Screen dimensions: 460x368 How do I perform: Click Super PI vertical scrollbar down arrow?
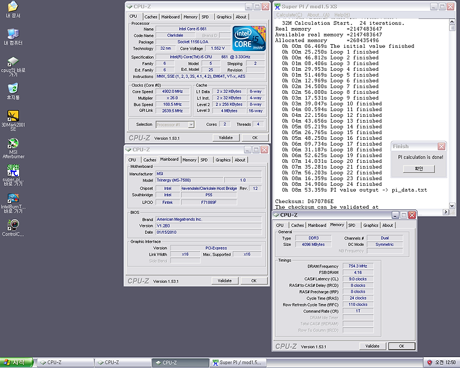pyautogui.click(x=452, y=206)
